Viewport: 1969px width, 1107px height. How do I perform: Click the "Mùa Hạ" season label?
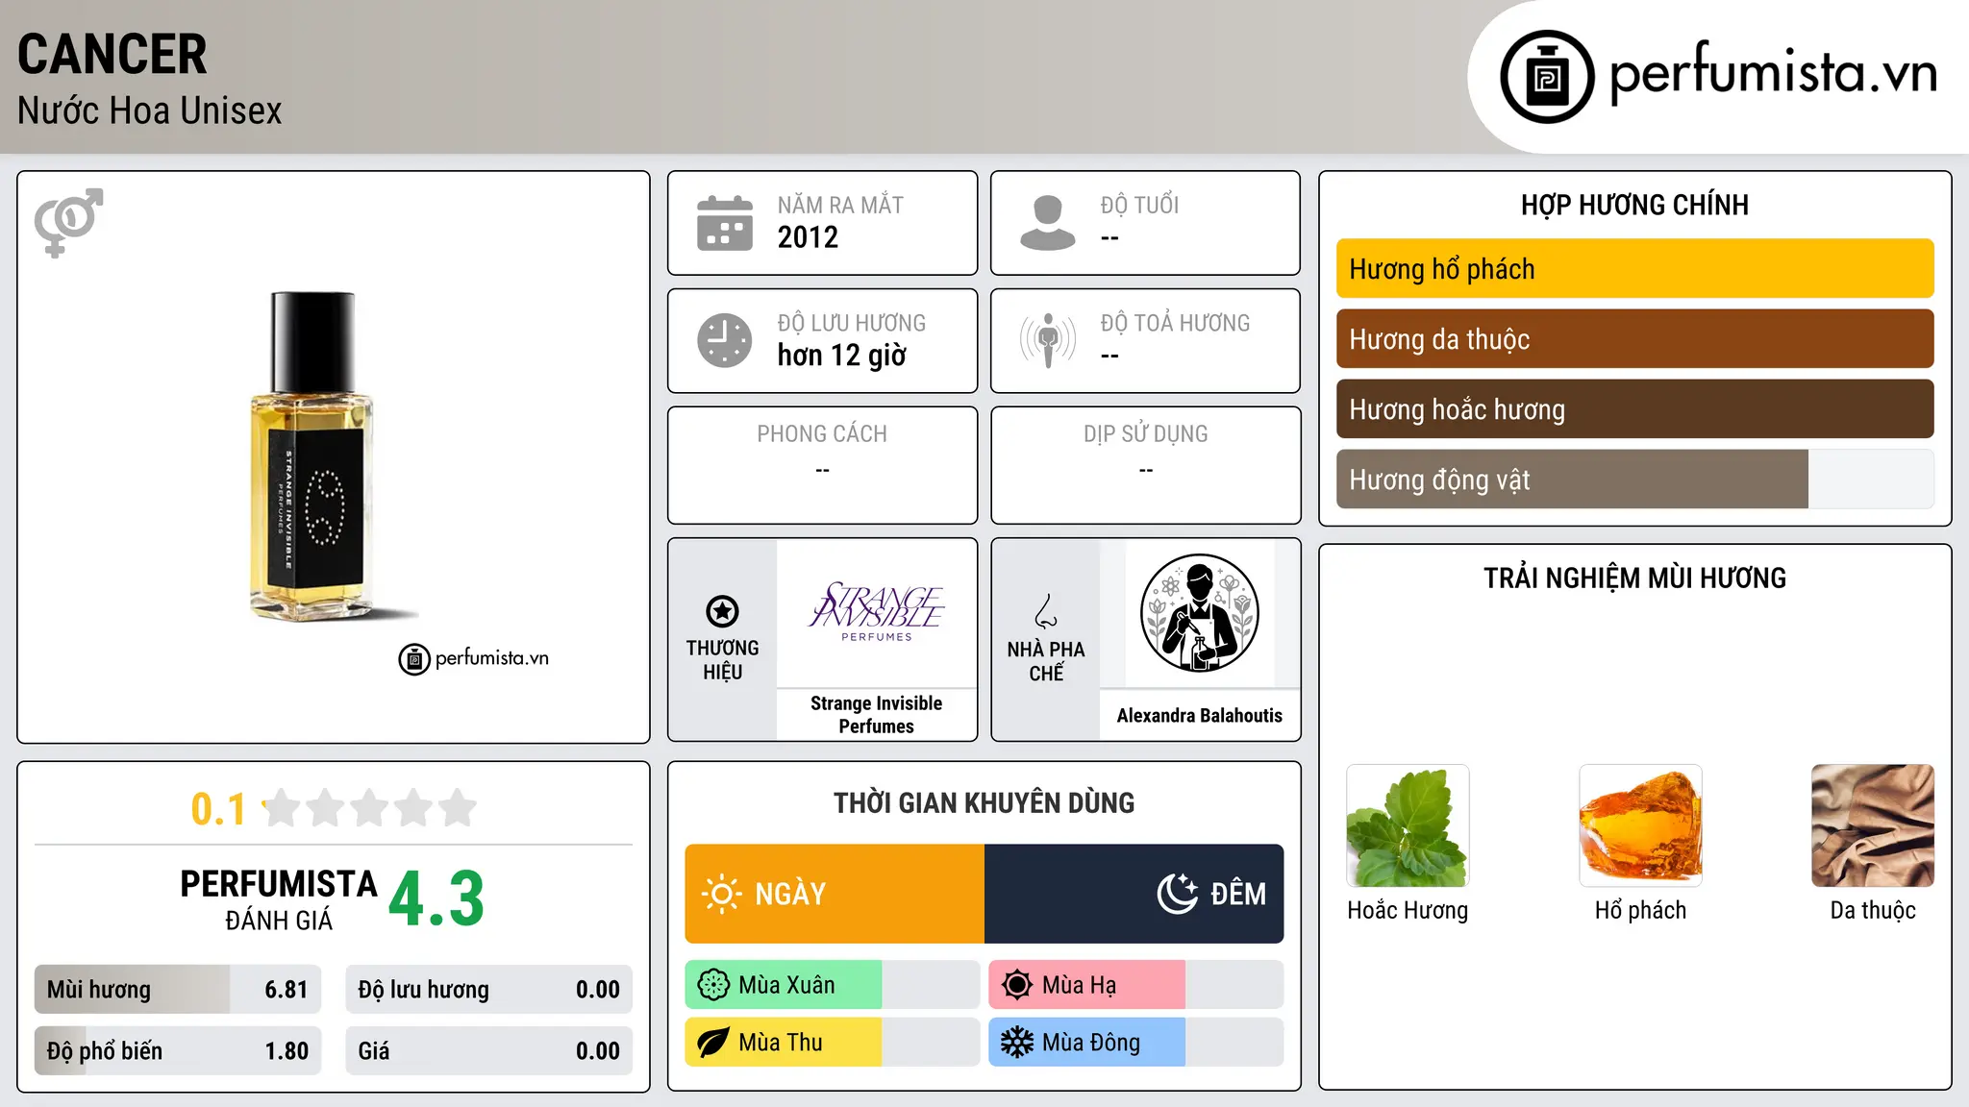(x=1079, y=985)
